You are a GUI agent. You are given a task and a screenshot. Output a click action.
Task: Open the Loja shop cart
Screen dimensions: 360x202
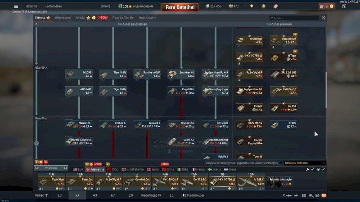click(x=326, y=6)
